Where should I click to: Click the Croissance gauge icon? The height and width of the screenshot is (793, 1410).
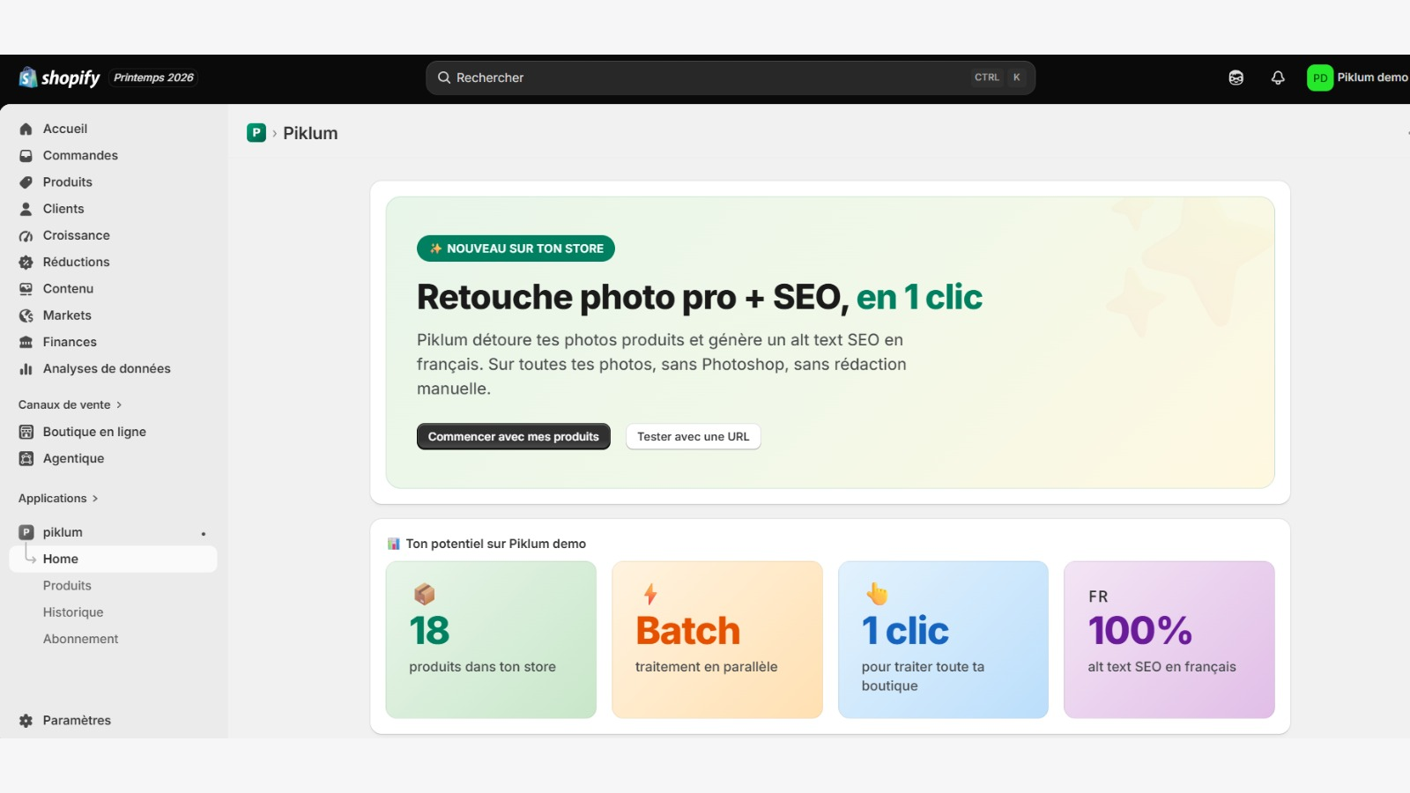click(x=26, y=235)
